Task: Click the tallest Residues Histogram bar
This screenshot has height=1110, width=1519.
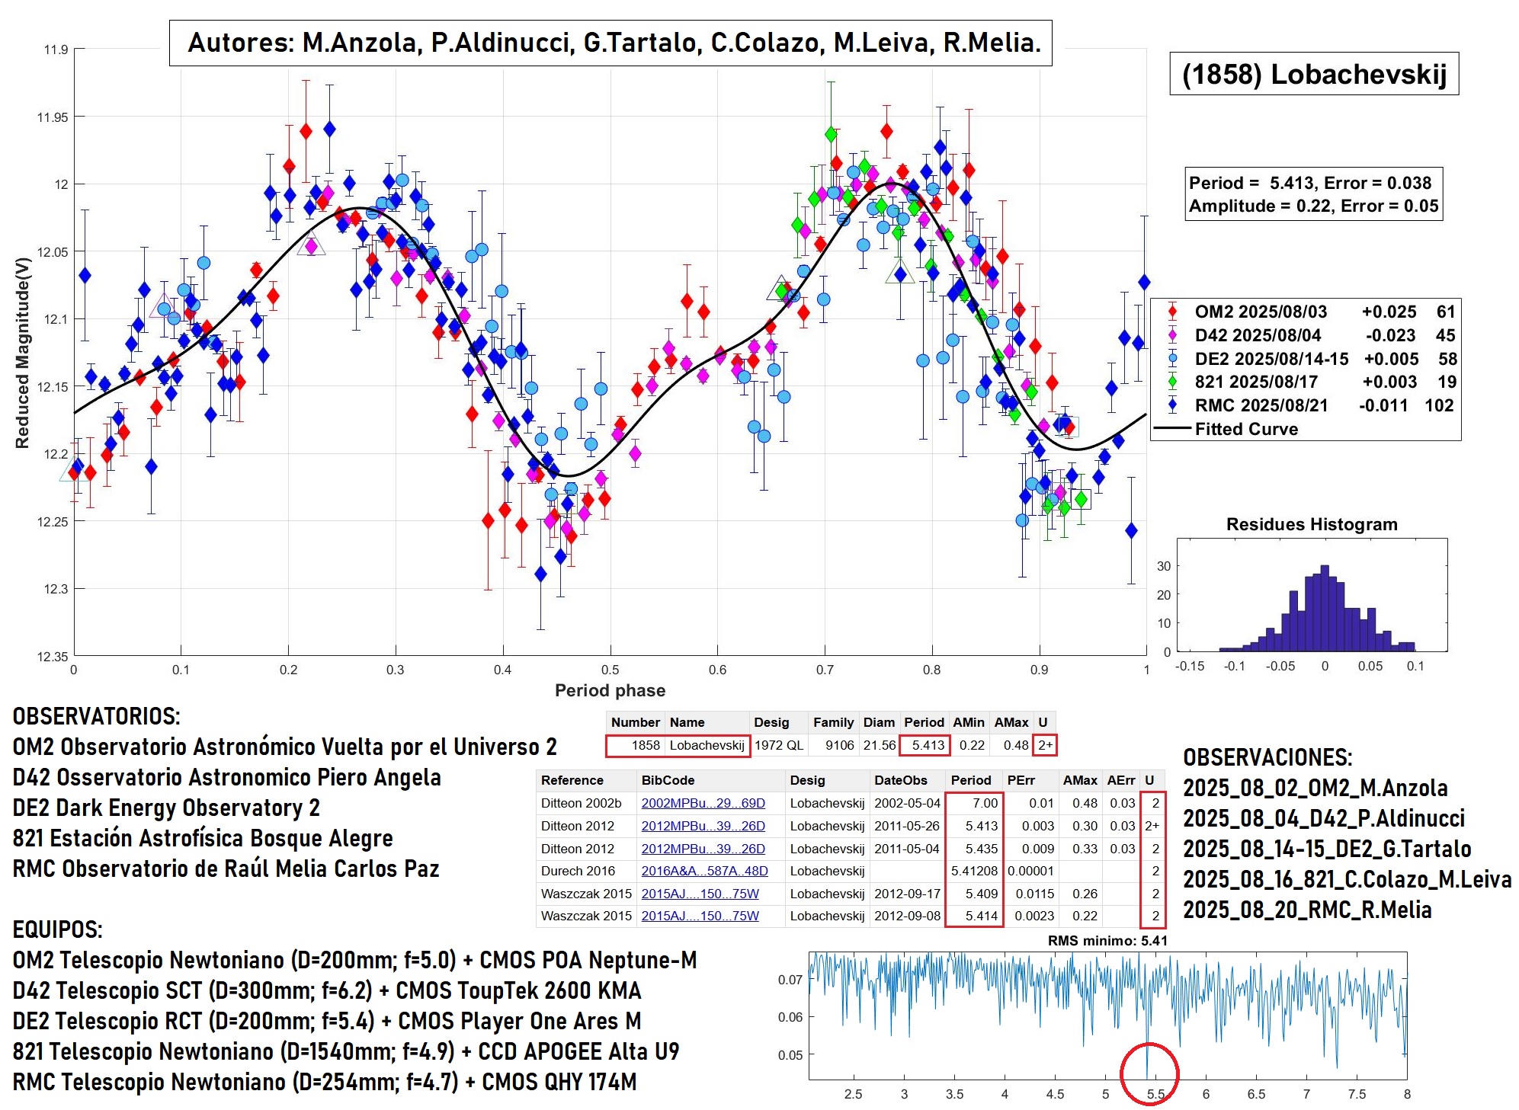Action: point(1325,608)
